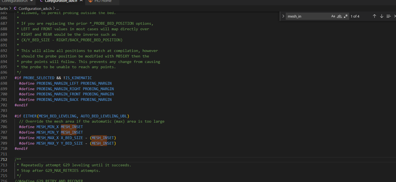This screenshot has height=182, width=396.
Task: Click into the mesh_in search field
Action: point(308,16)
